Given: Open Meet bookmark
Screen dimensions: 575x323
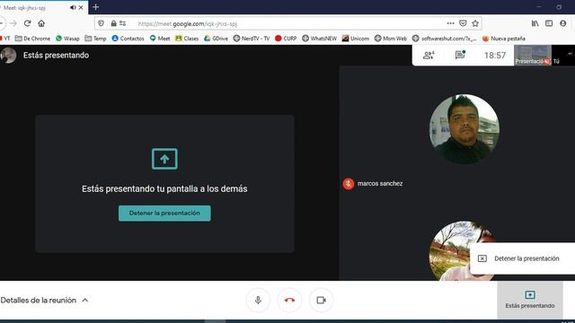Looking at the screenshot, I should 160,38.
